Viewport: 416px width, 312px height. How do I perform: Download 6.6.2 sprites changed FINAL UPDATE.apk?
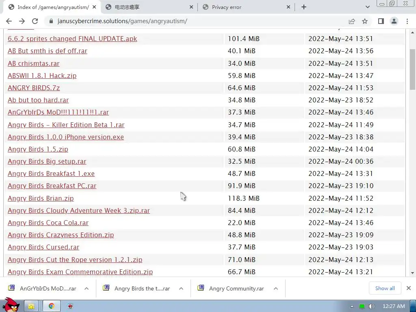pyautogui.click(x=72, y=39)
